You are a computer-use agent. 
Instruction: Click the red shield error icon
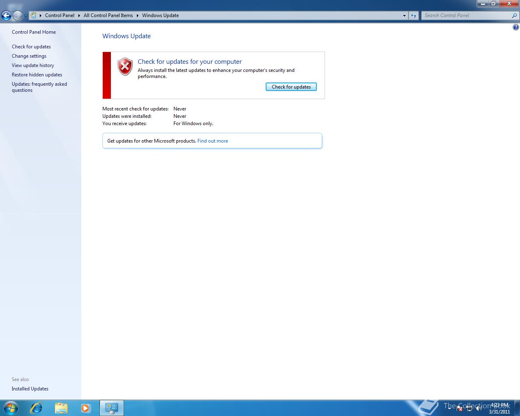click(x=125, y=67)
